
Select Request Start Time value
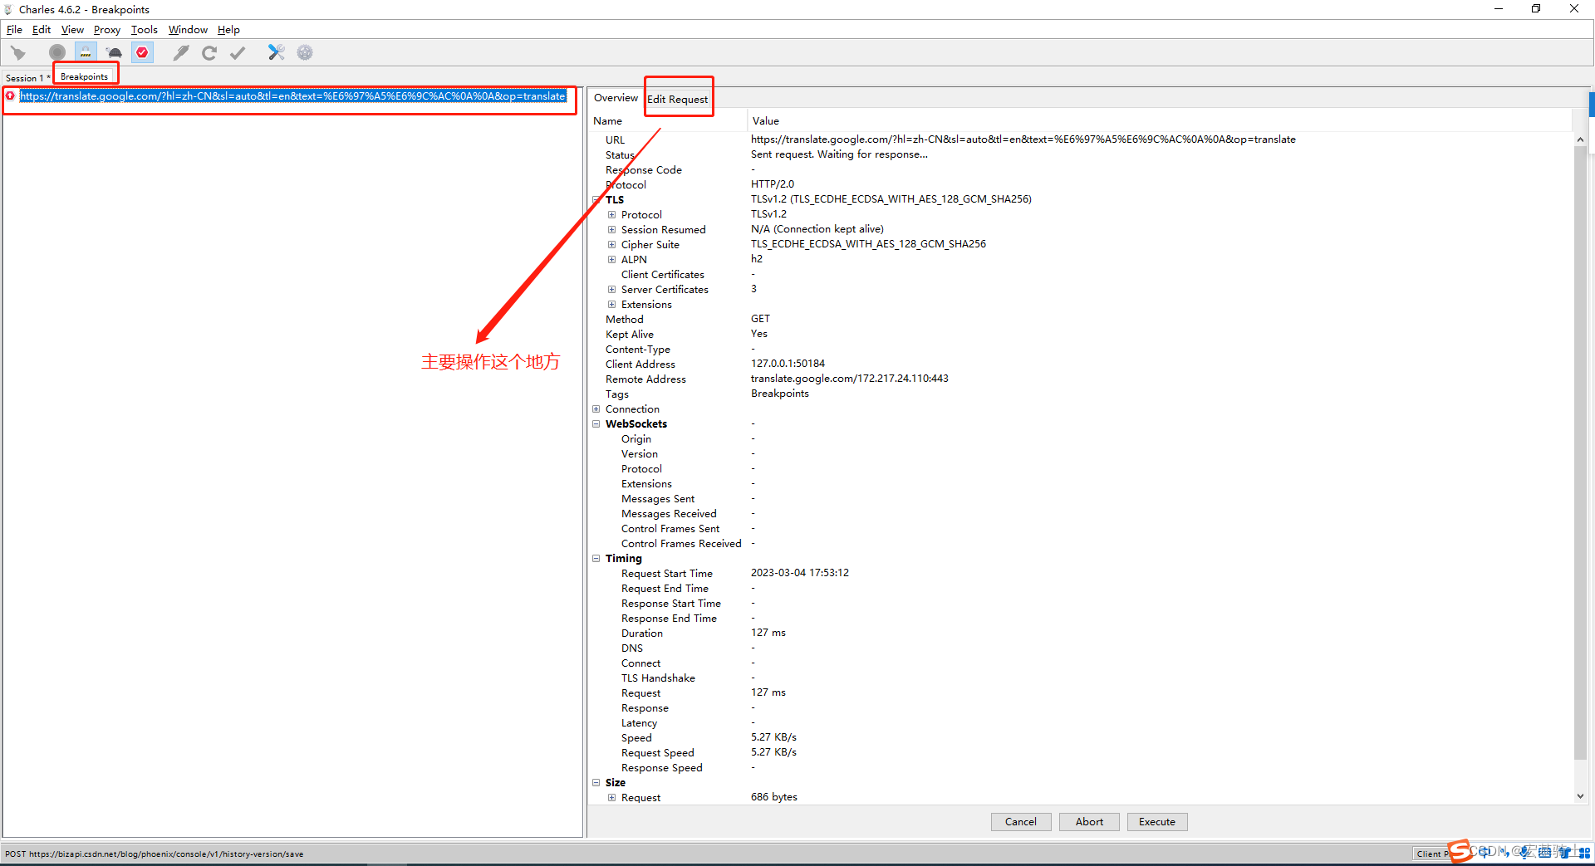click(800, 573)
